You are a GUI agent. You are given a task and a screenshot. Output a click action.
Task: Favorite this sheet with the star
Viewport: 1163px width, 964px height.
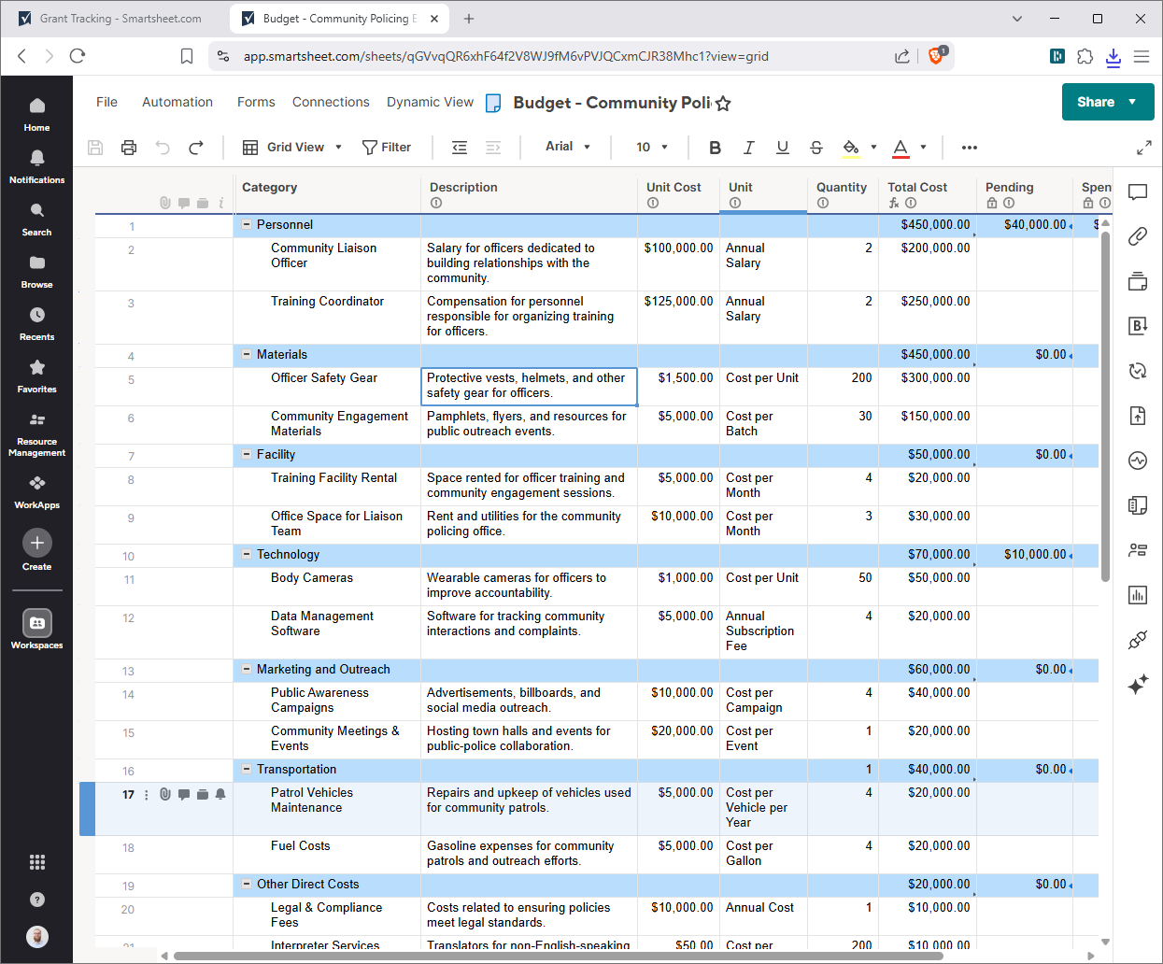pyautogui.click(x=723, y=104)
